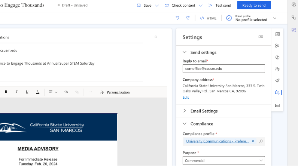The width and height of the screenshot is (298, 166).
Task: Toggle underline formatting
Action: click(x=27, y=92)
